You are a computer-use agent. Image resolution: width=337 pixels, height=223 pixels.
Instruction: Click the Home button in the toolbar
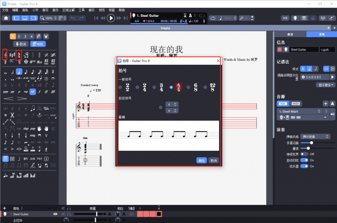point(6,18)
